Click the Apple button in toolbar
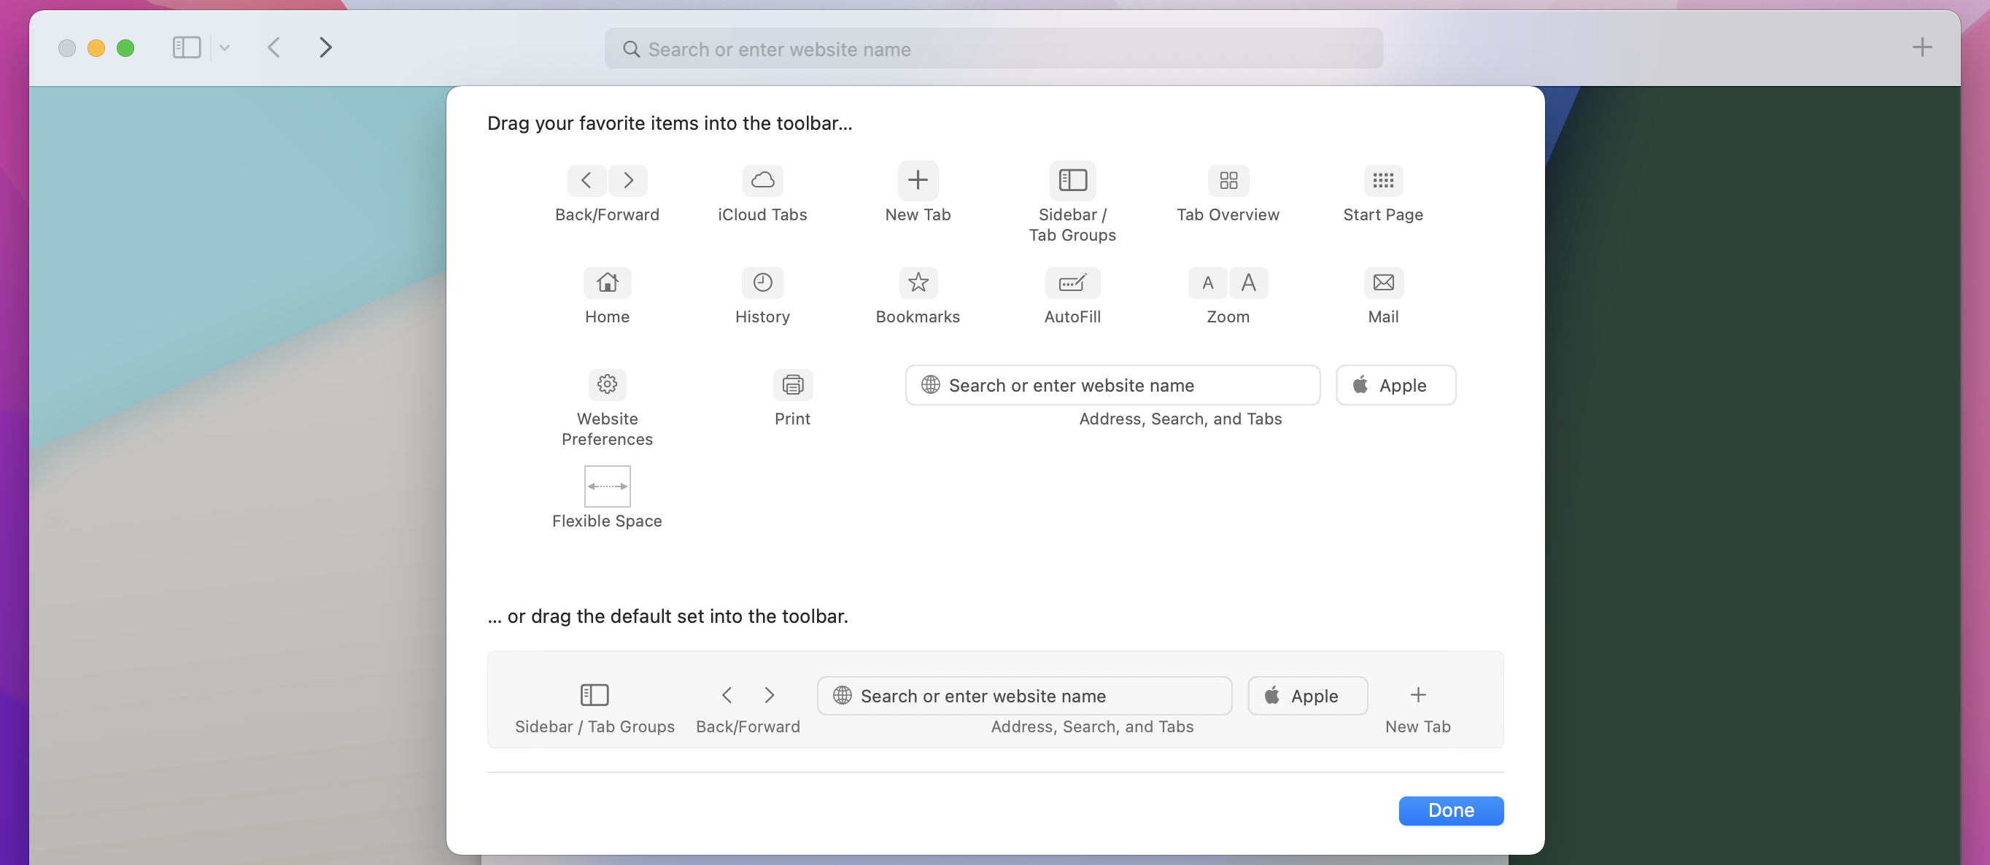The image size is (1990, 865). point(1307,695)
